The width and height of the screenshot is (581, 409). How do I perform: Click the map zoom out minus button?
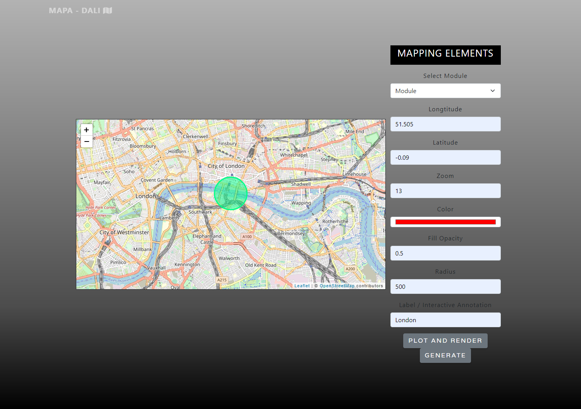pyautogui.click(x=86, y=142)
